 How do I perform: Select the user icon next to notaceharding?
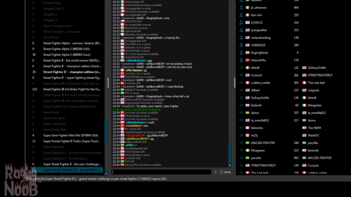(241, 38)
